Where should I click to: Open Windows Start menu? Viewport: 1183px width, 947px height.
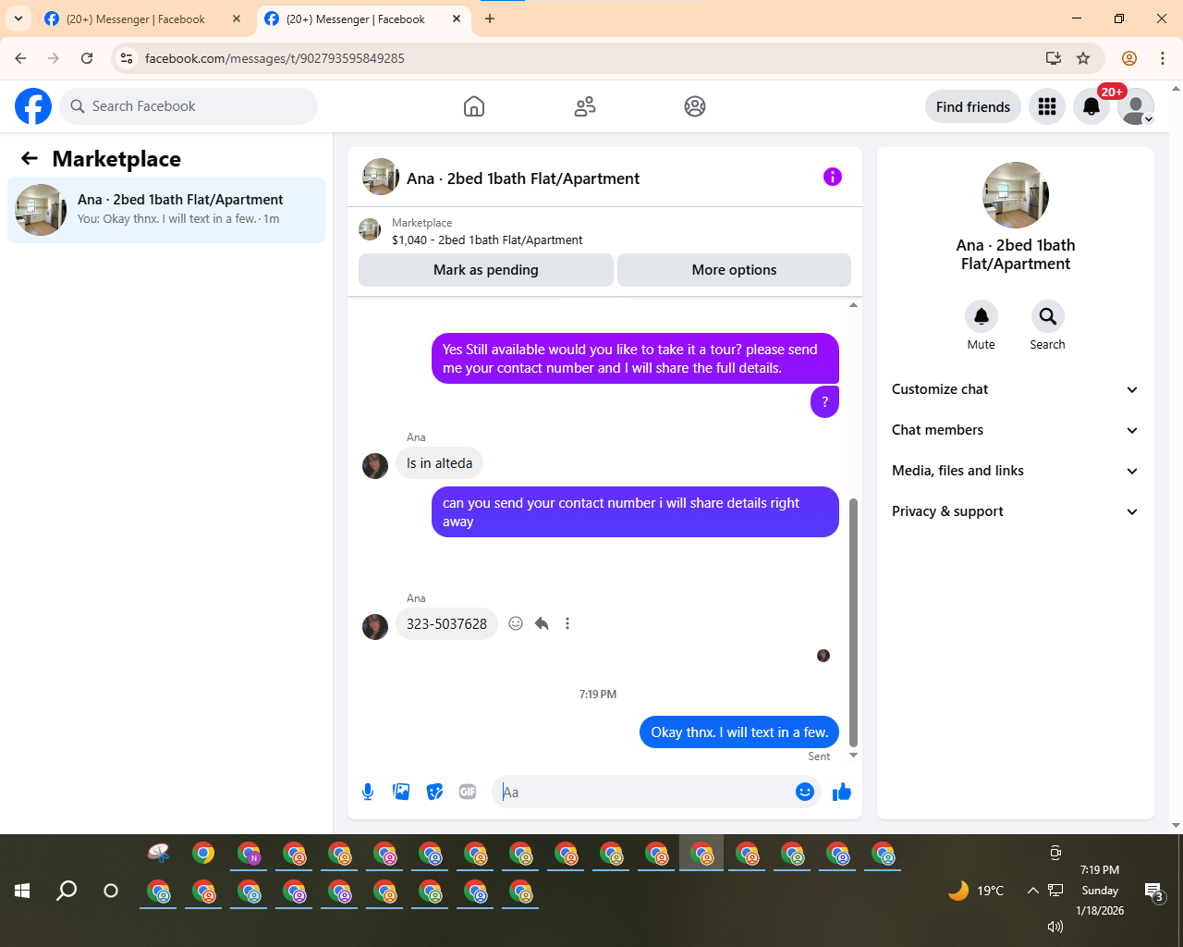[22, 891]
